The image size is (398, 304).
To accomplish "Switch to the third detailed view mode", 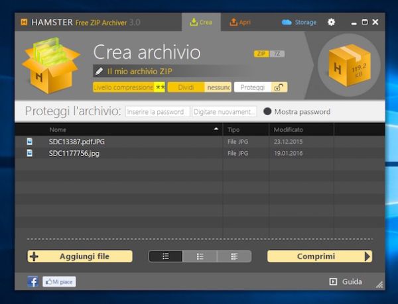I will point(234,256).
